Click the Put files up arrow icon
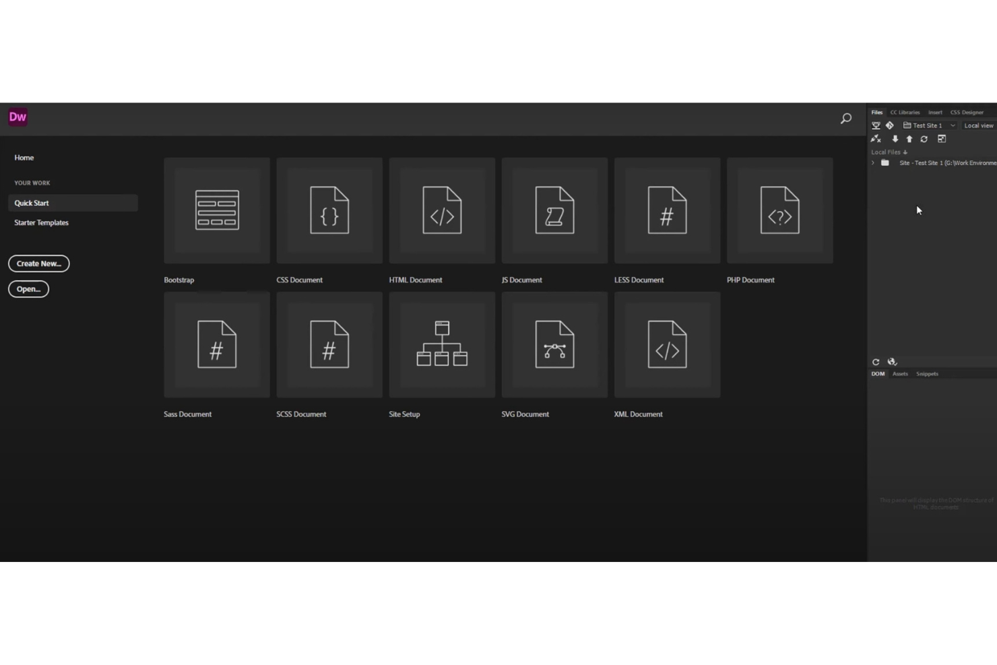 point(909,139)
